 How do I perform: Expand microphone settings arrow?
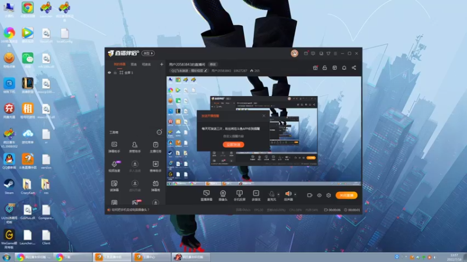tap(278, 194)
